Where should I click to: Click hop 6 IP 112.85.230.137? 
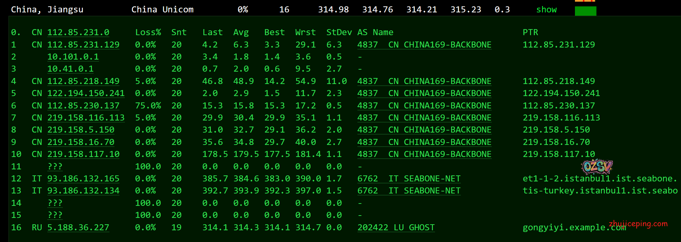[83, 106]
